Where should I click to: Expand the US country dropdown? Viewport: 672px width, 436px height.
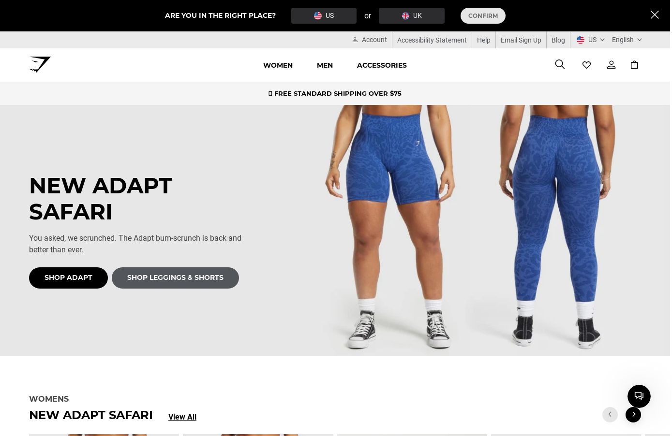[x=590, y=40]
